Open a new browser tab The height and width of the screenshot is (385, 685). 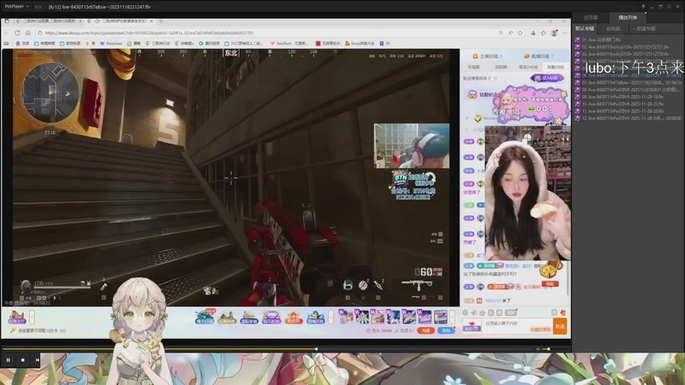(161, 21)
